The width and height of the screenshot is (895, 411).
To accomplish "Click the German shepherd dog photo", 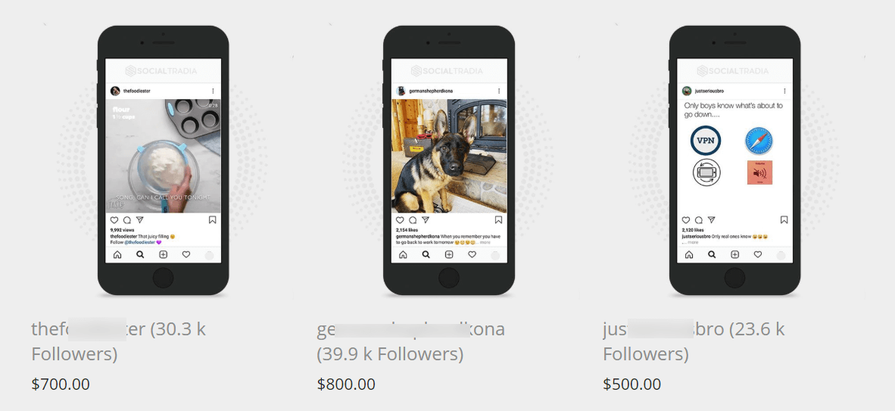I will coord(449,156).
